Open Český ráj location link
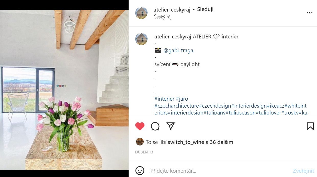Image resolution: width=317 pixels, height=177 pixels. (x=162, y=17)
